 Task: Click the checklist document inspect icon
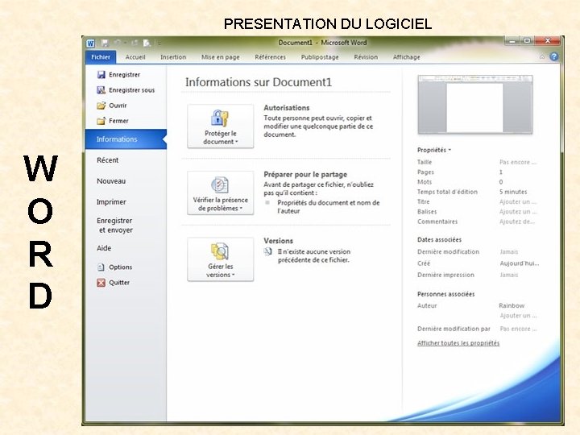click(x=220, y=185)
